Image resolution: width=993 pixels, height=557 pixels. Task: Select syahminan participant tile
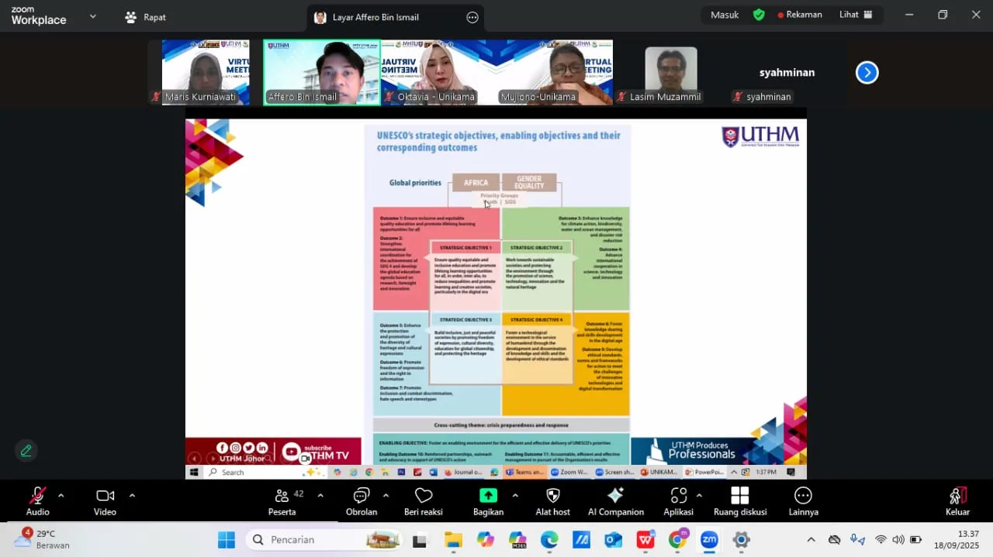pyautogui.click(x=787, y=73)
